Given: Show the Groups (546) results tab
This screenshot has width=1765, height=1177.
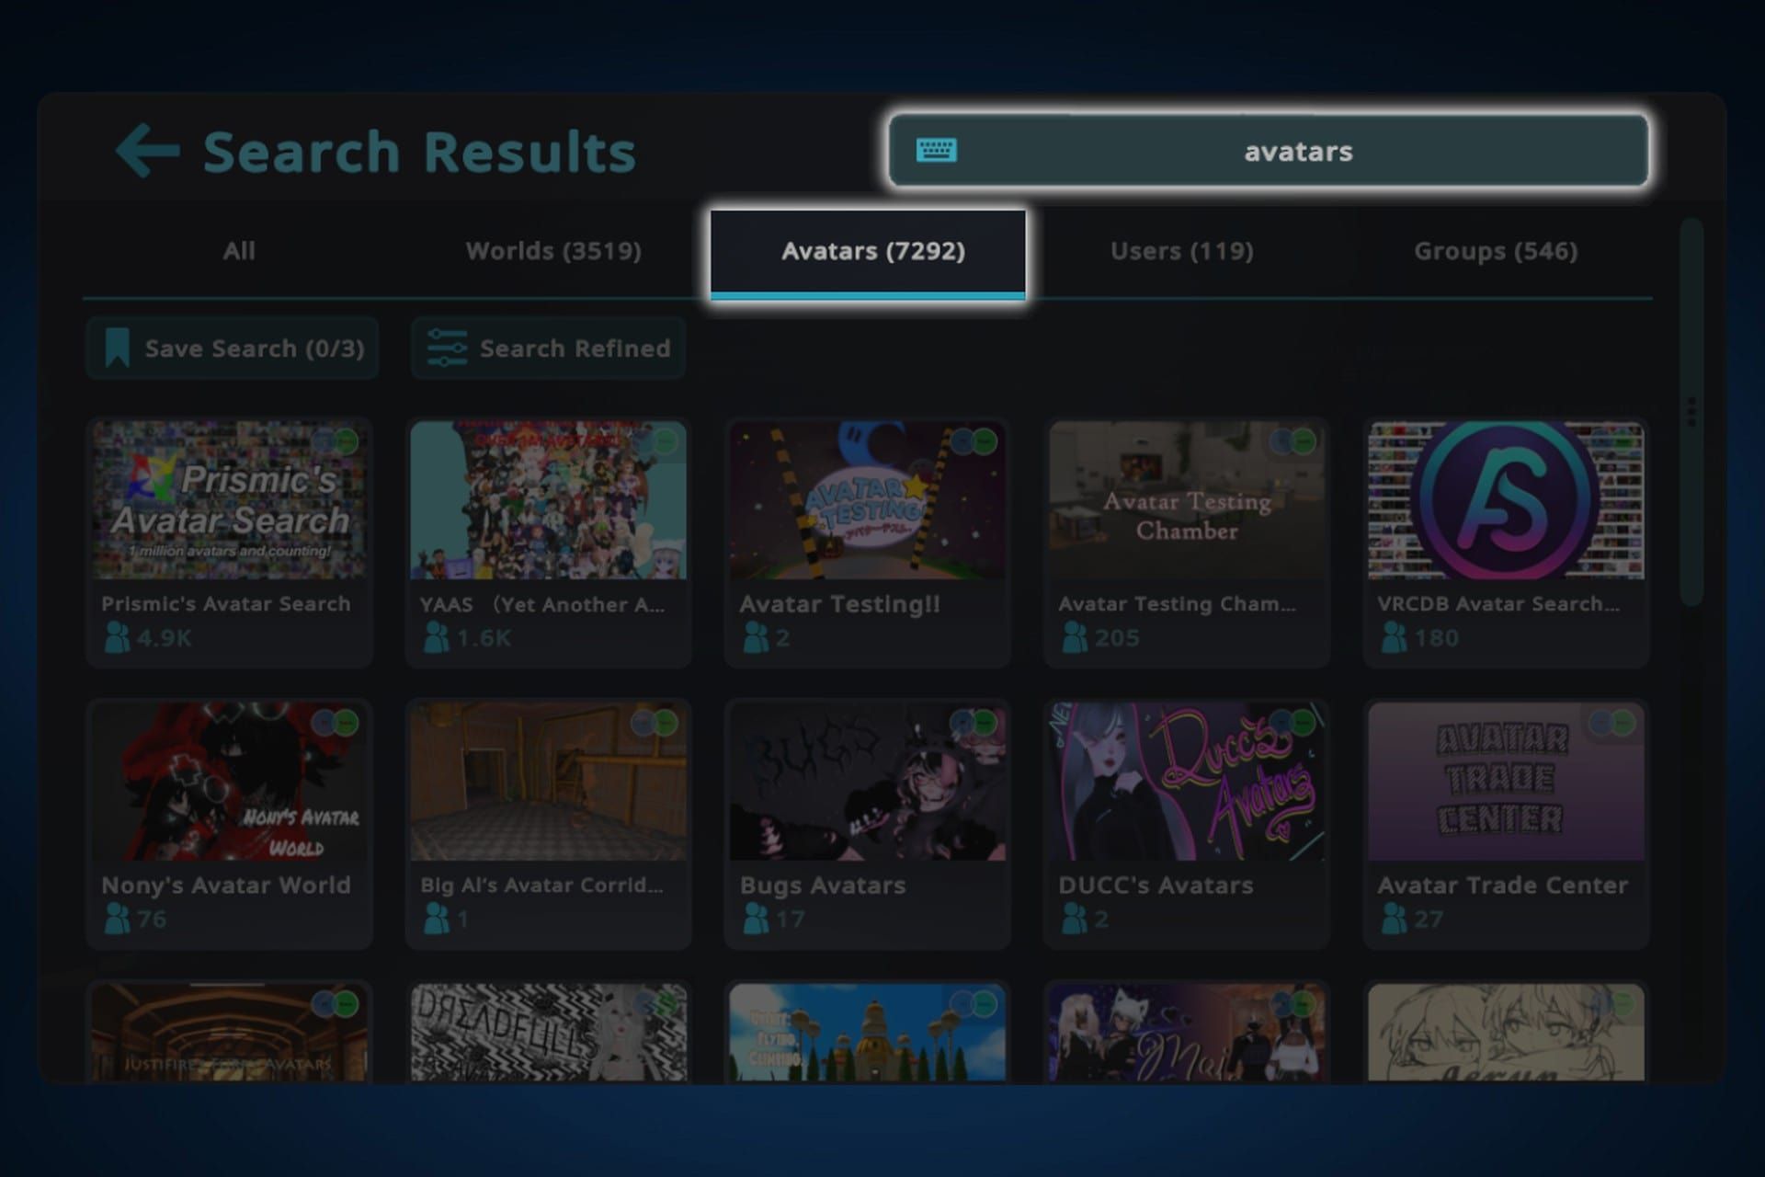Looking at the screenshot, I should (x=1495, y=251).
